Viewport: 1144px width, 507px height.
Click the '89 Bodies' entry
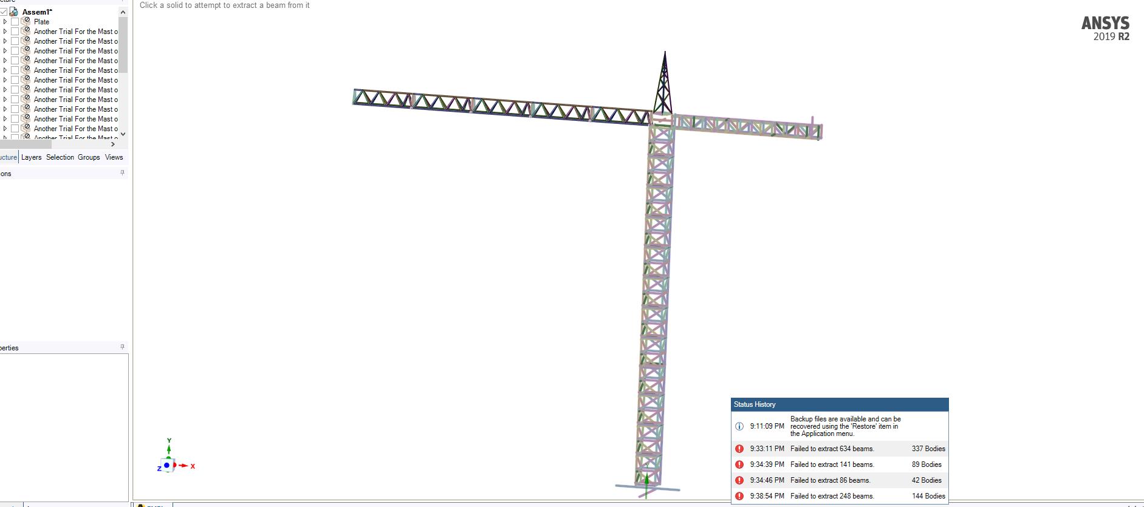pos(927,464)
